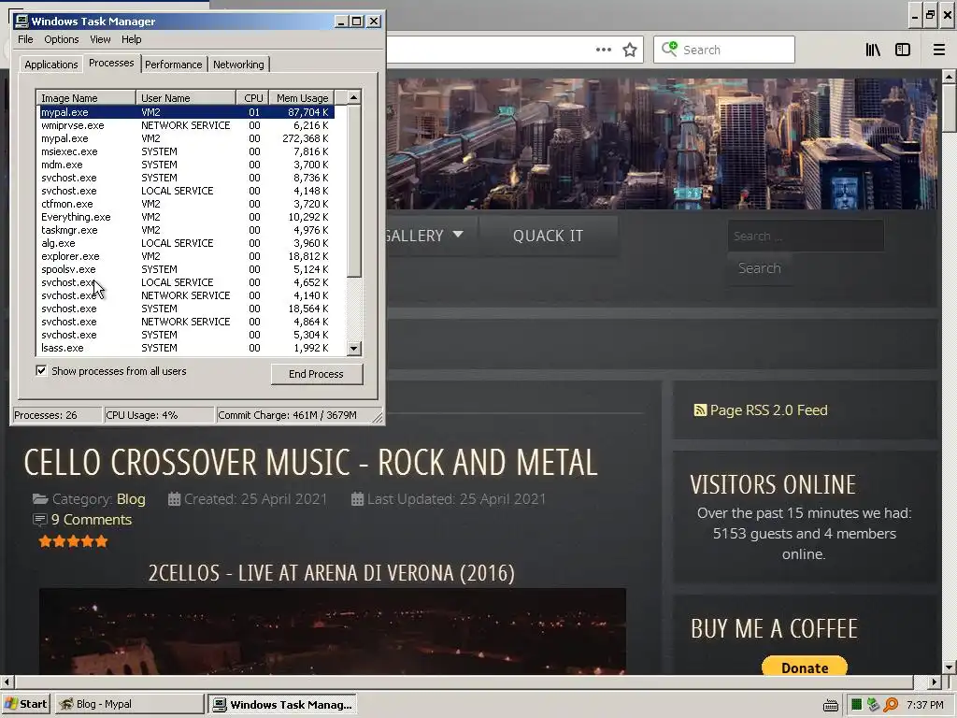Screen dimensions: 957x718
Task: Click the PayPal Donate button
Action: [x=805, y=667]
